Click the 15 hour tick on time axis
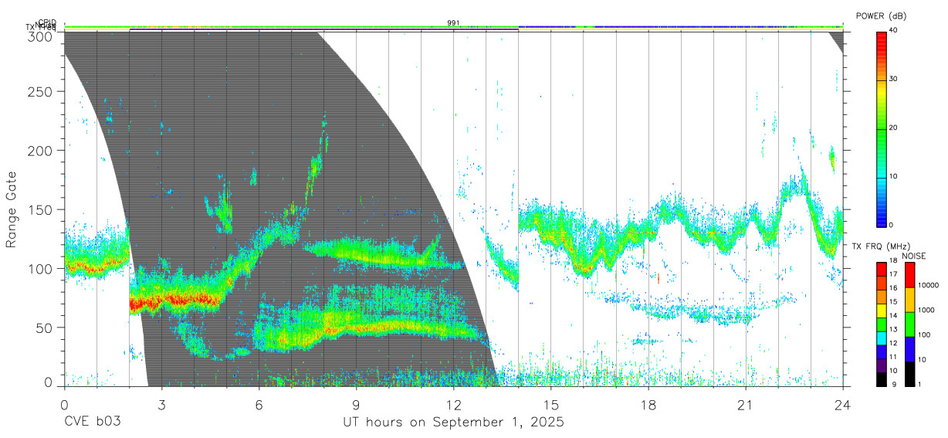This screenshot has width=948, height=438. tap(551, 405)
